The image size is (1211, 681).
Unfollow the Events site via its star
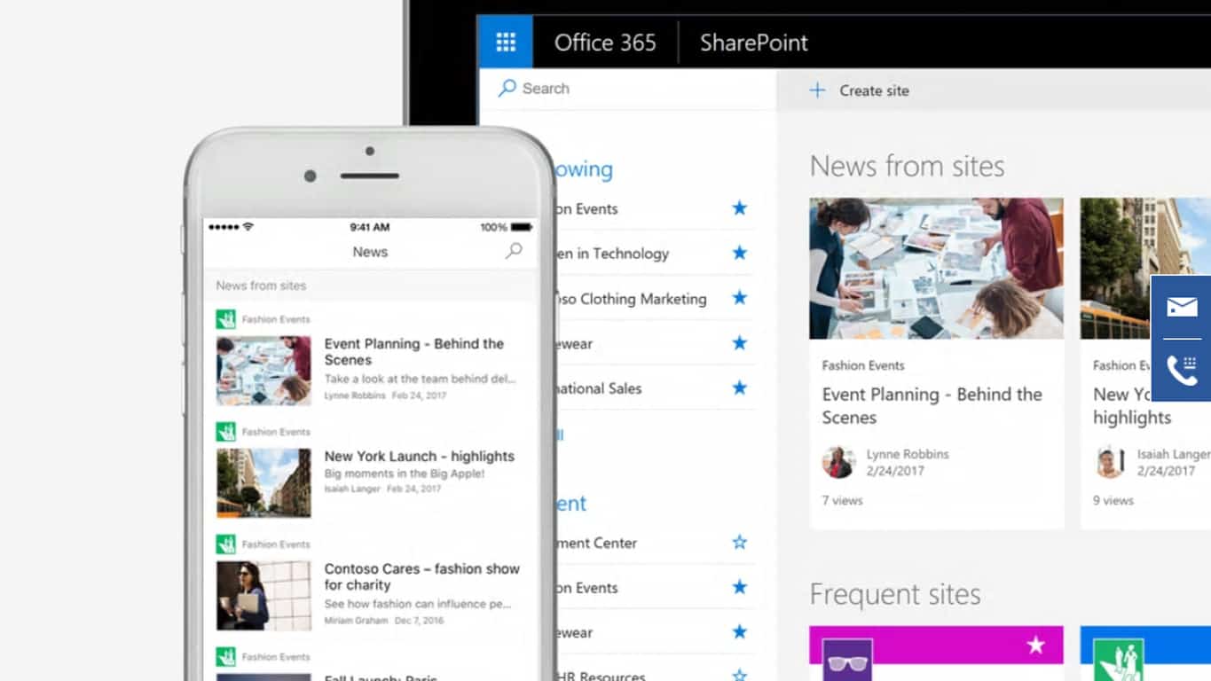click(x=739, y=207)
